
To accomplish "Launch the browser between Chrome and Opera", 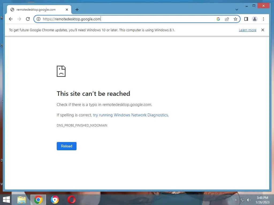I will pyautogui.click(x=55, y=200).
